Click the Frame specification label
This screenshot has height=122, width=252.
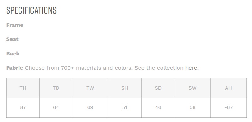coord(15,25)
